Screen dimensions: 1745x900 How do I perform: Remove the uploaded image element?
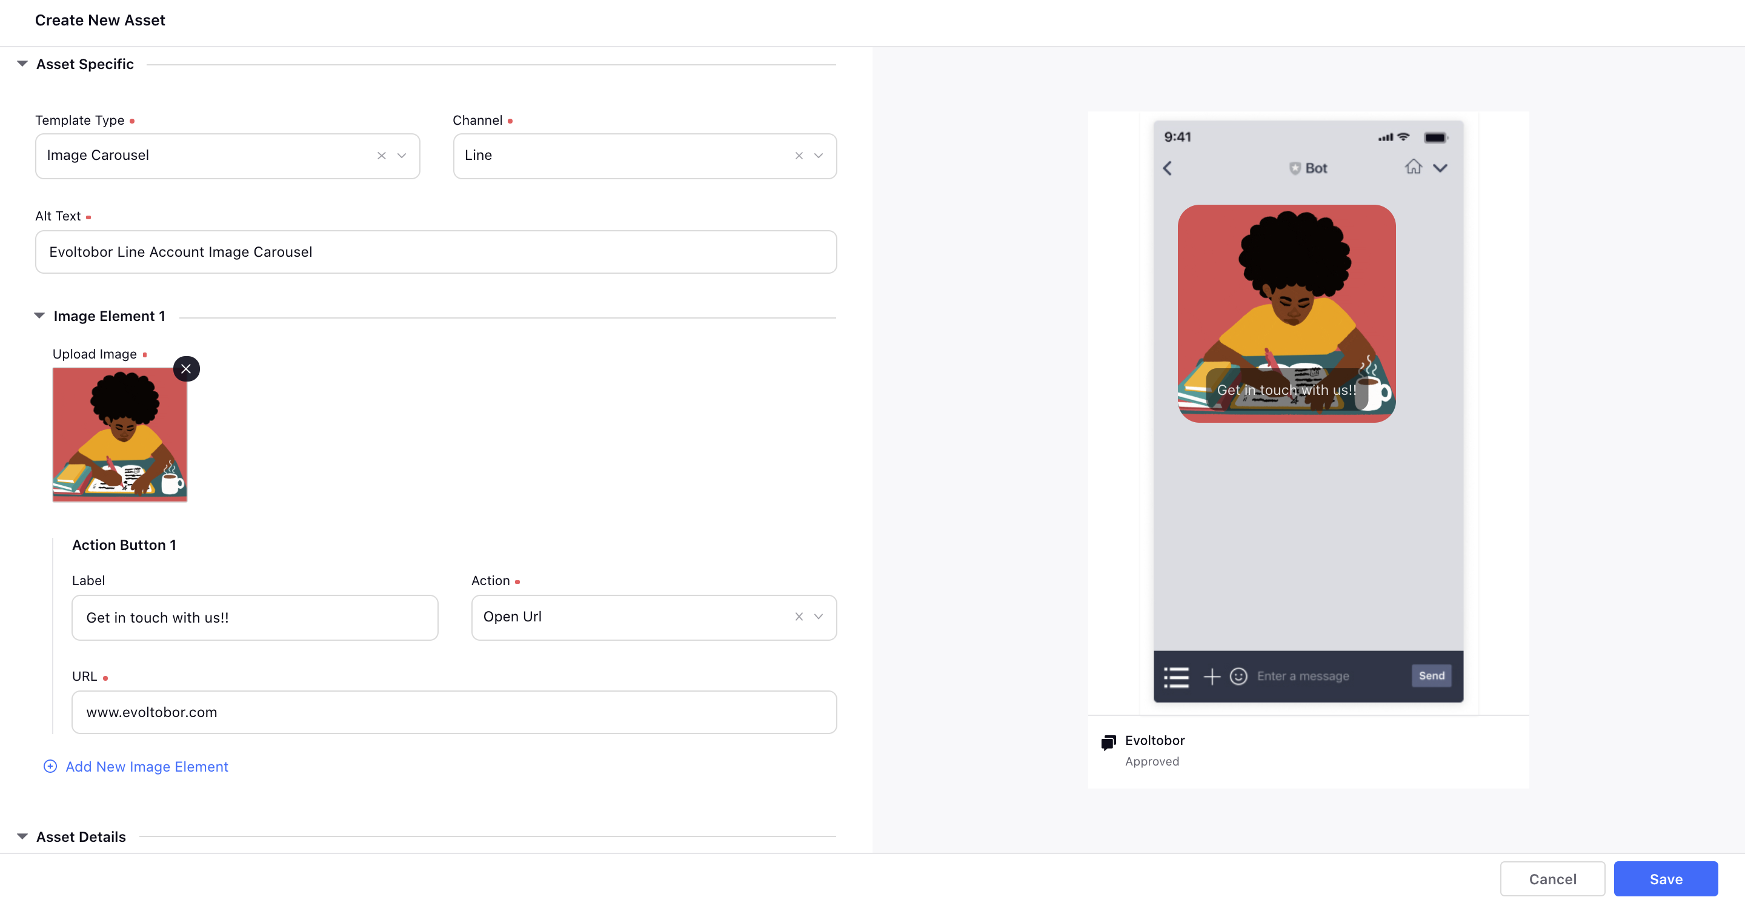pos(187,368)
